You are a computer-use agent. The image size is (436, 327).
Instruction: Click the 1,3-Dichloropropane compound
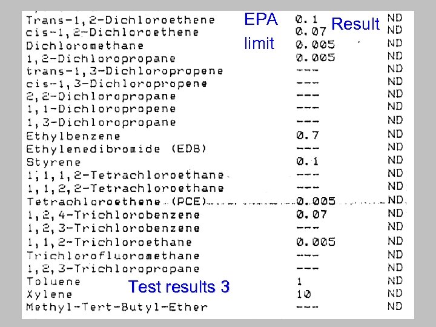coord(101,122)
